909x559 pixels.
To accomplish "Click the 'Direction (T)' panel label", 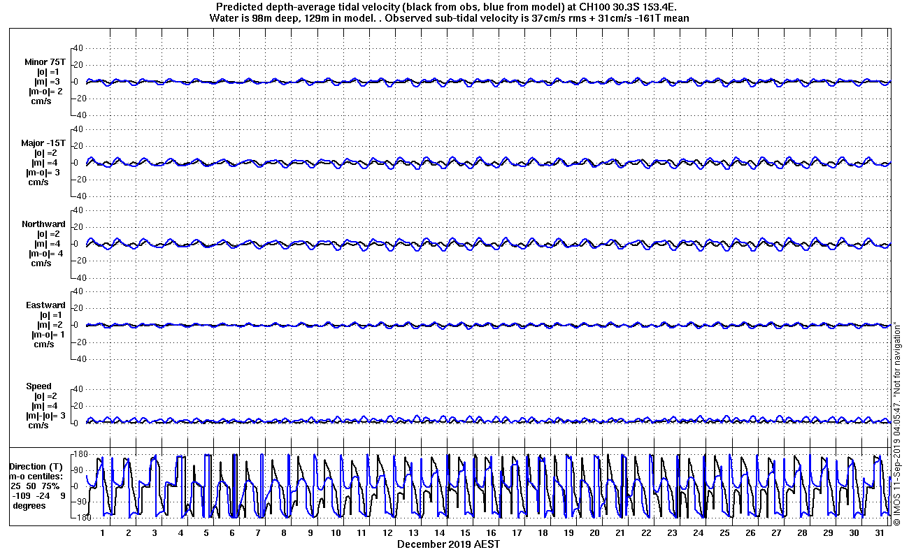I will coord(37,467).
